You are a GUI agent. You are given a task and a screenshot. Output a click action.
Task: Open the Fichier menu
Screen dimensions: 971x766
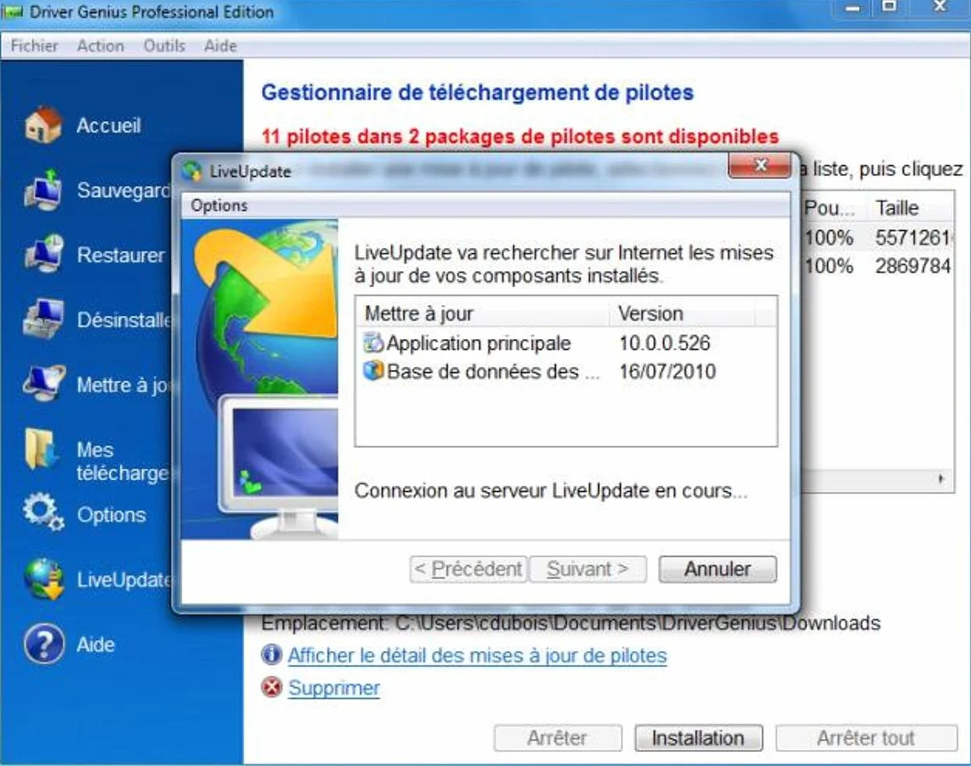[34, 46]
